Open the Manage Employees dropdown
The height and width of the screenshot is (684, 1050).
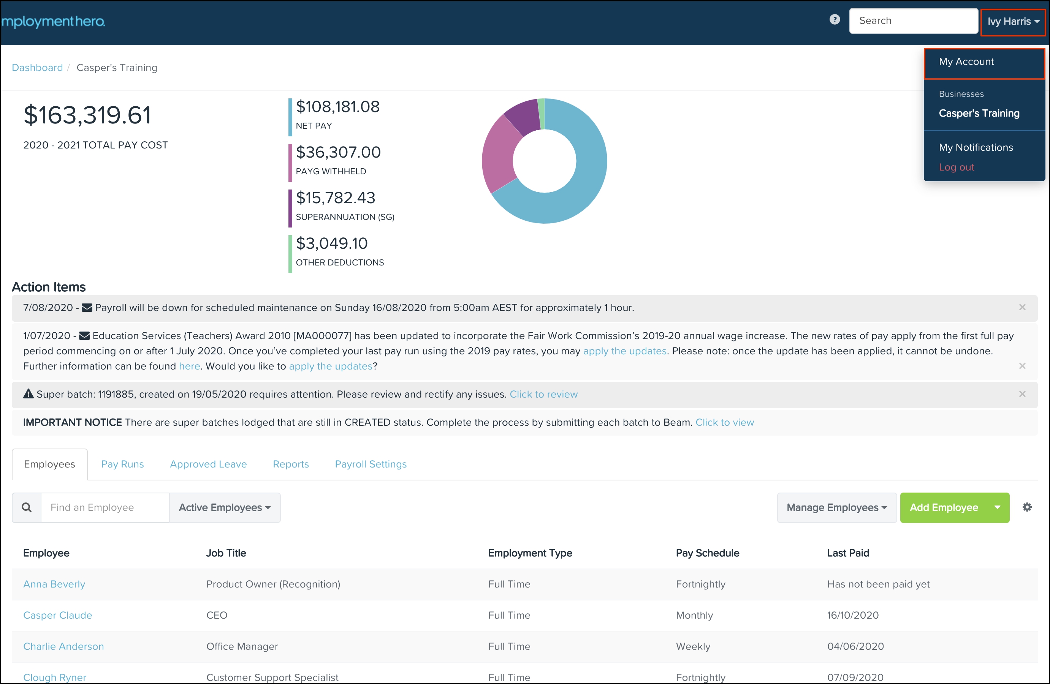[x=836, y=508]
